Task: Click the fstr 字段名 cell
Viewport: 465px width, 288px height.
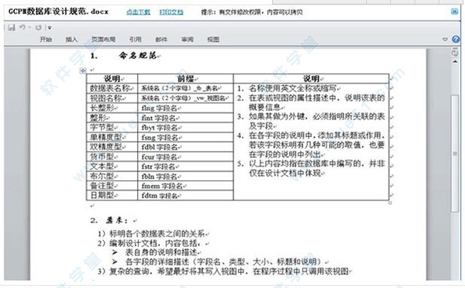Action: click(x=186, y=166)
